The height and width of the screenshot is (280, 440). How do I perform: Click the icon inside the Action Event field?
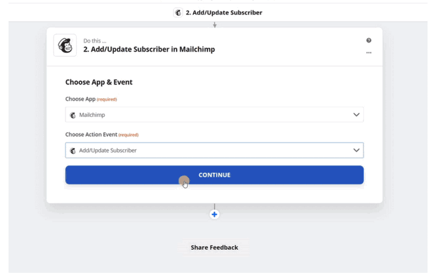[x=73, y=150]
